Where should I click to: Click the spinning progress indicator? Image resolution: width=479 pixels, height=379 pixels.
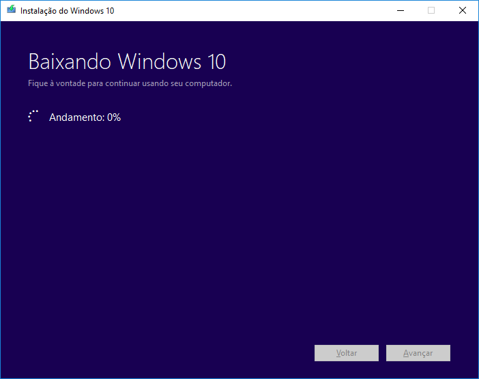33,116
